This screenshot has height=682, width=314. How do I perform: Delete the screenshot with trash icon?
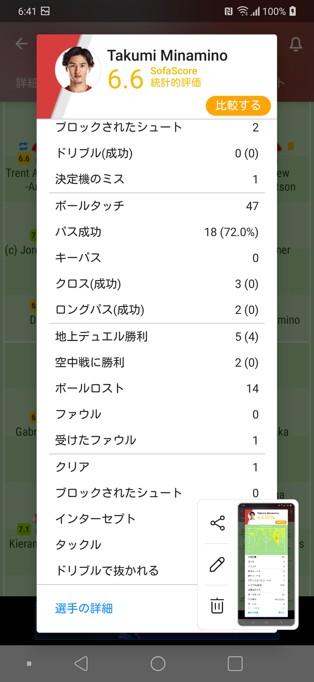click(x=217, y=606)
